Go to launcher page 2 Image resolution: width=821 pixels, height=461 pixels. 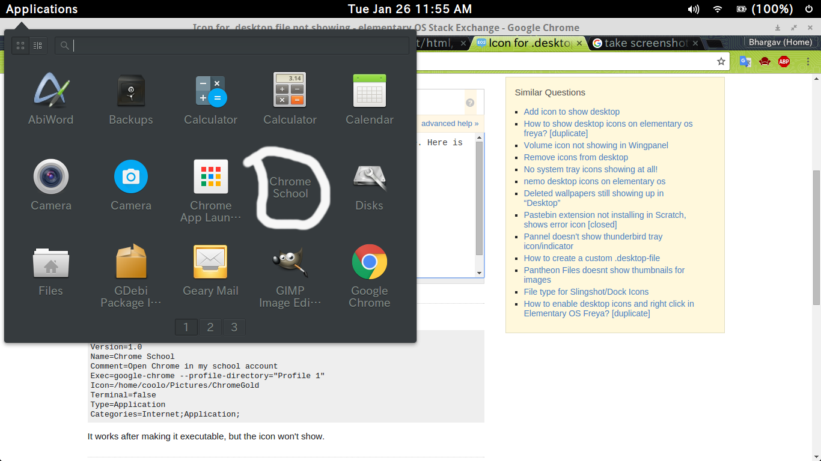point(210,327)
